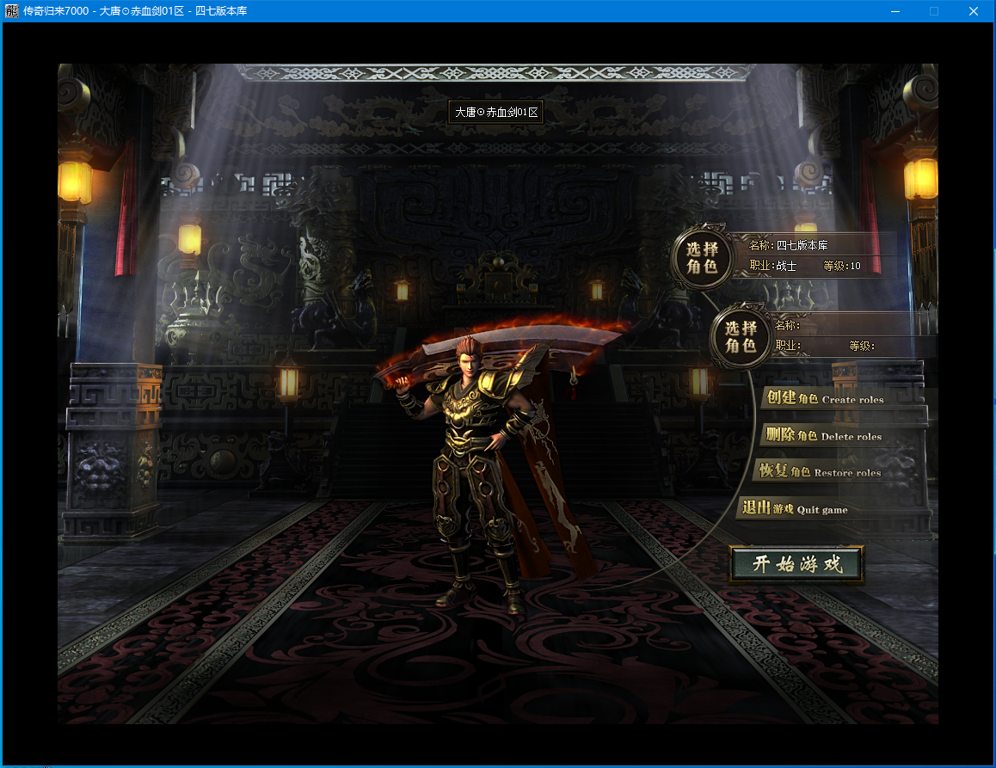Click the empty 职业: field of second slot
996x768 pixels.
tap(788, 347)
